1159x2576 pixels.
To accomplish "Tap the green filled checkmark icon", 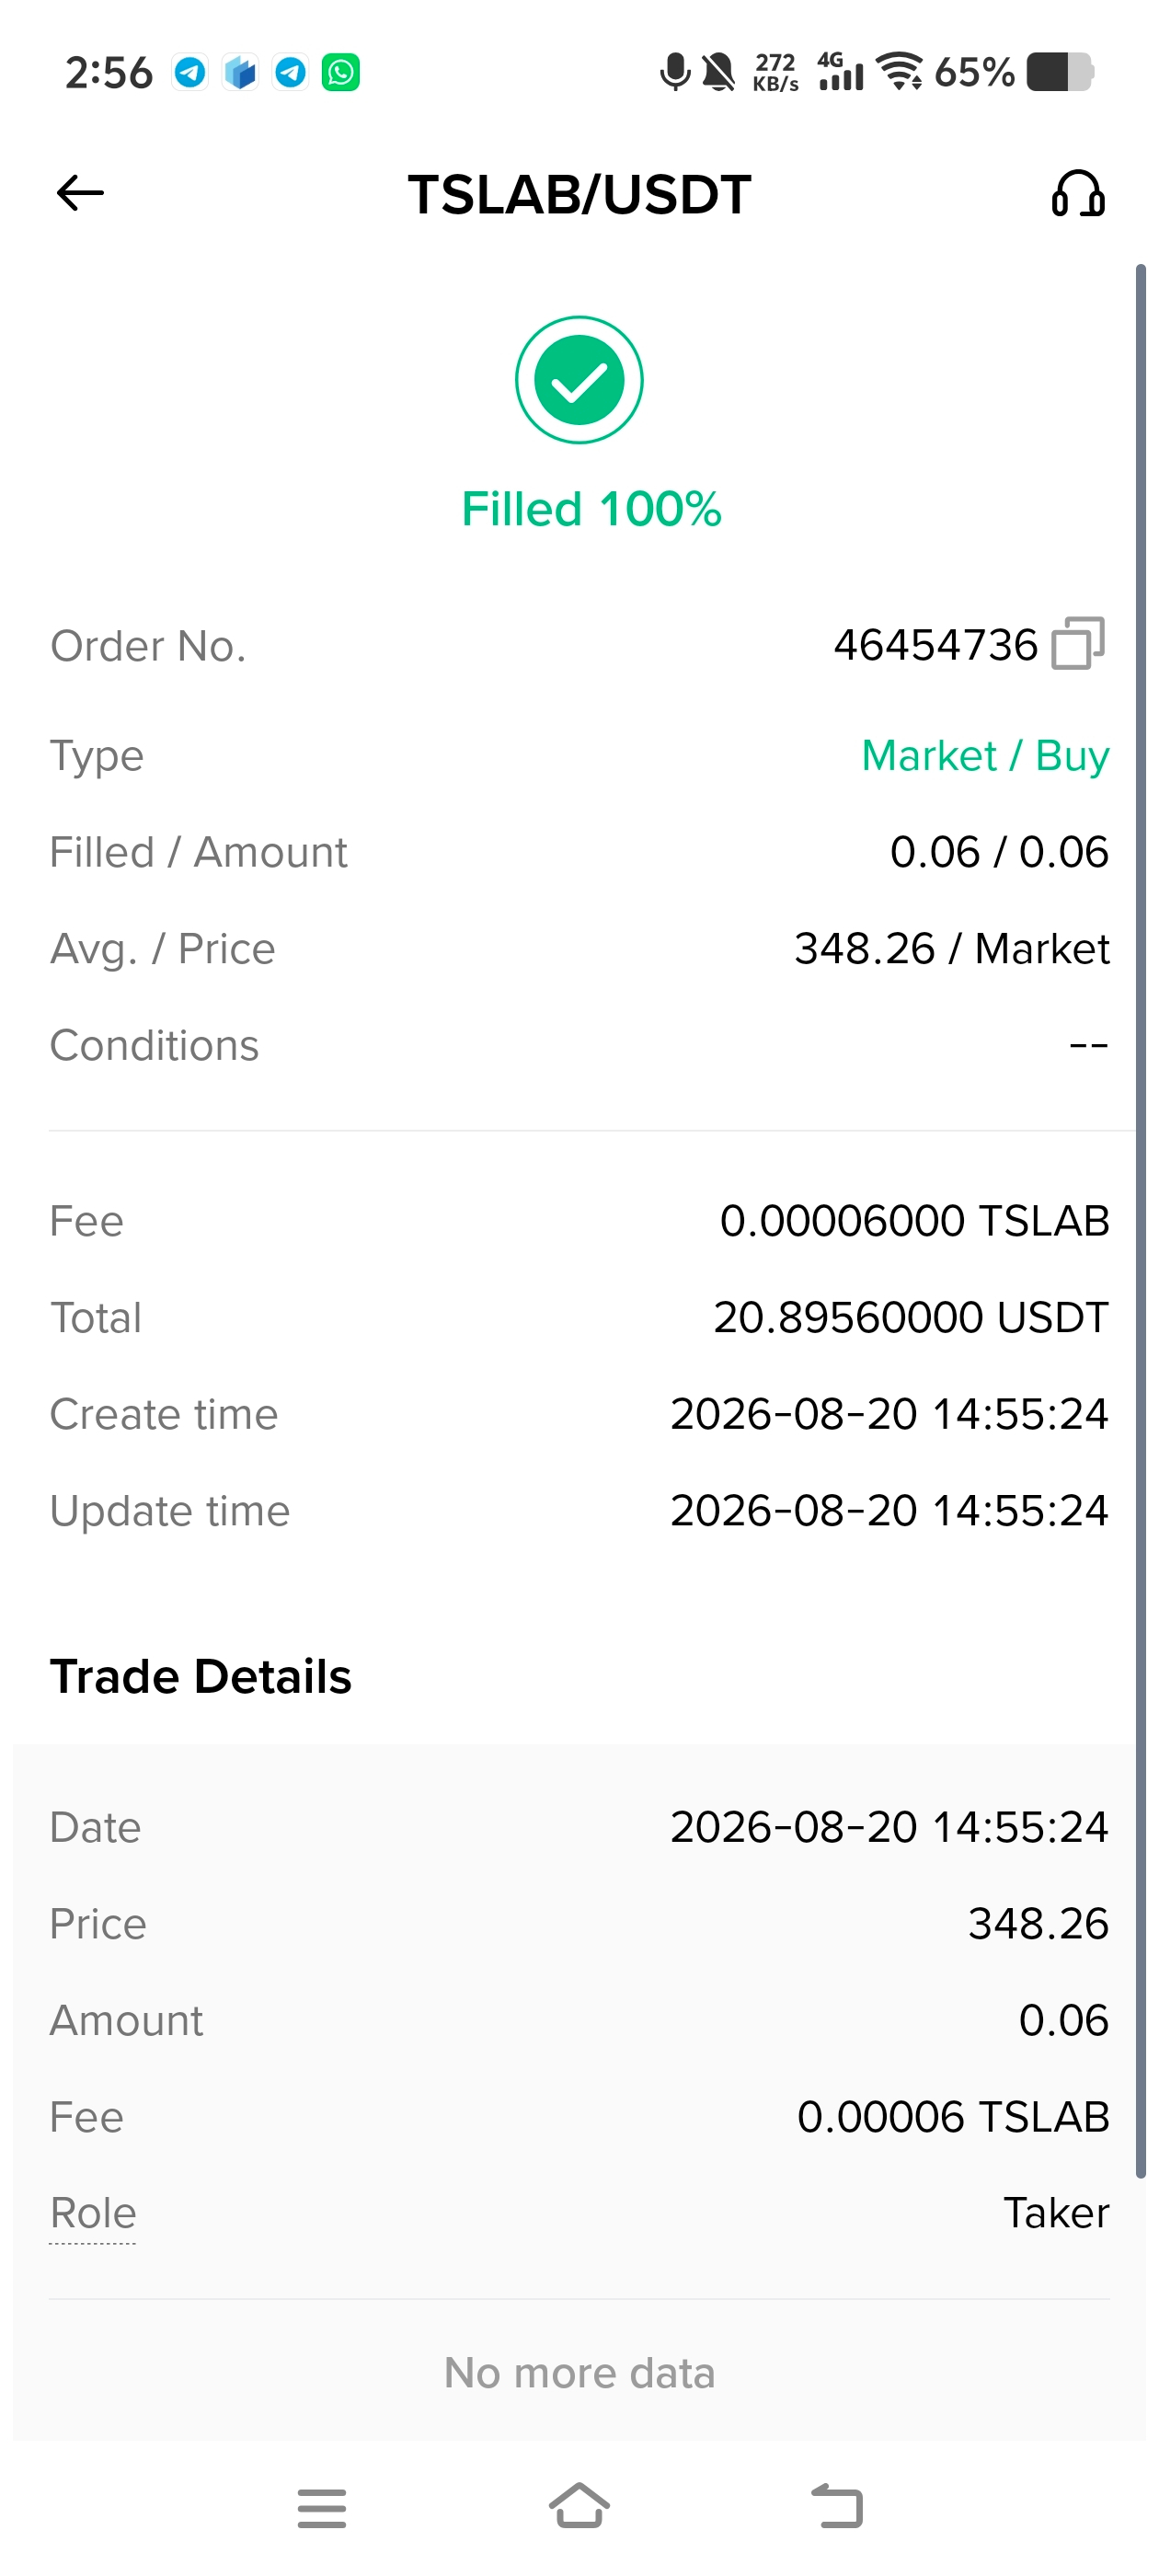I will (x=579, y=380).
